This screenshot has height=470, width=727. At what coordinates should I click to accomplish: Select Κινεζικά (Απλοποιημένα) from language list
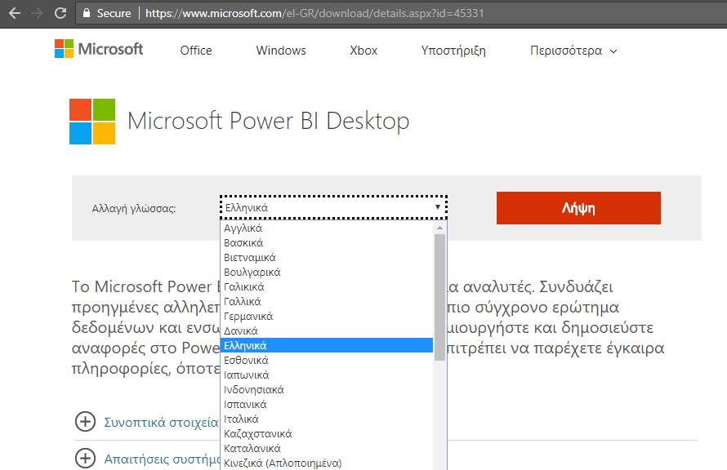click(327, 463)
